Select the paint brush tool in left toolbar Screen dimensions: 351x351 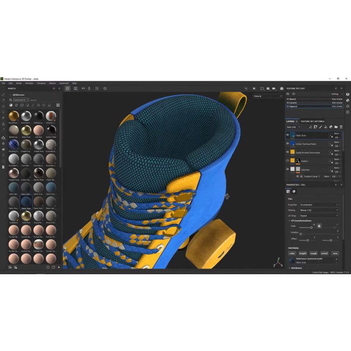click(4, 94)
